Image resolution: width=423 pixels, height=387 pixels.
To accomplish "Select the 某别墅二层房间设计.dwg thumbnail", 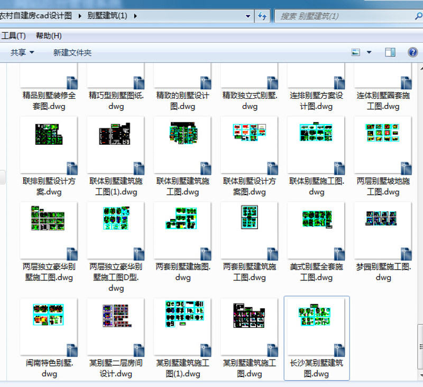I will (x=115, y=327).
